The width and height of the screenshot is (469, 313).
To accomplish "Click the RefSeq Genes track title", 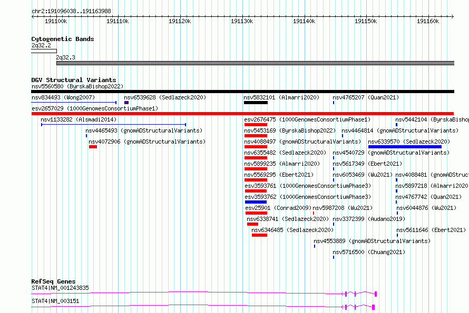I will click(53, 281).
